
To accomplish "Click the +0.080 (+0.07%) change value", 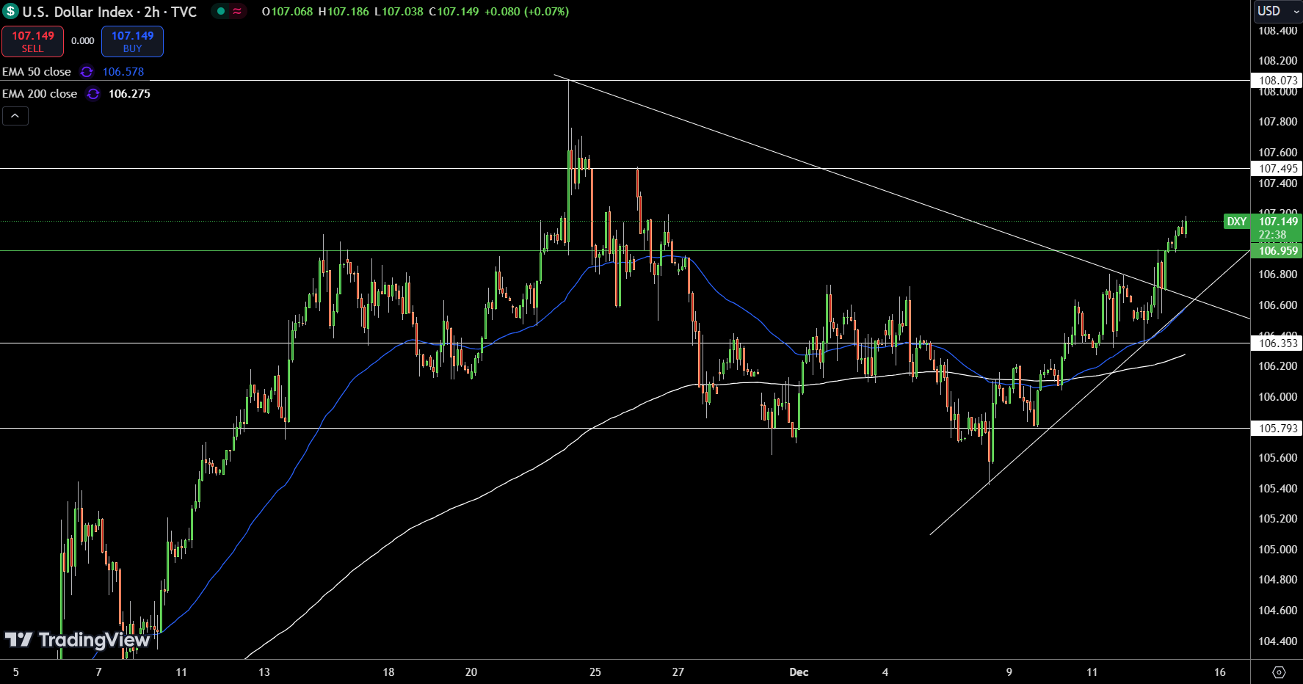I will [526, 12].
